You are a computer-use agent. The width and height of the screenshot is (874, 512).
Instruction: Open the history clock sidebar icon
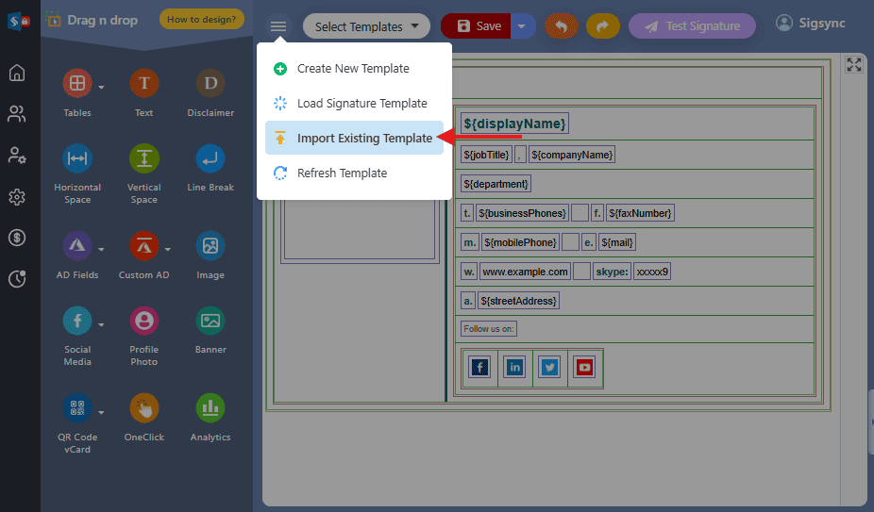coord(17,278)
